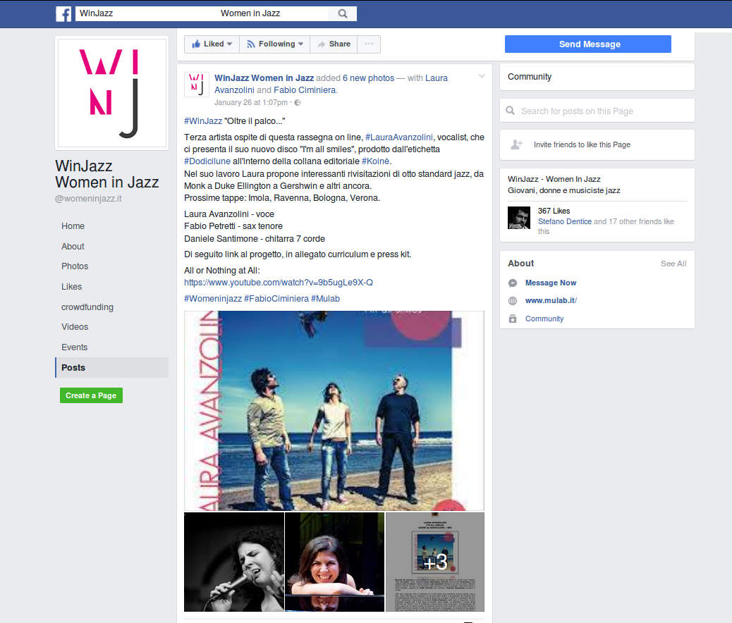Click the WinJazz search input field
This screenshot has width=732, height=623.
pos(202,13)
